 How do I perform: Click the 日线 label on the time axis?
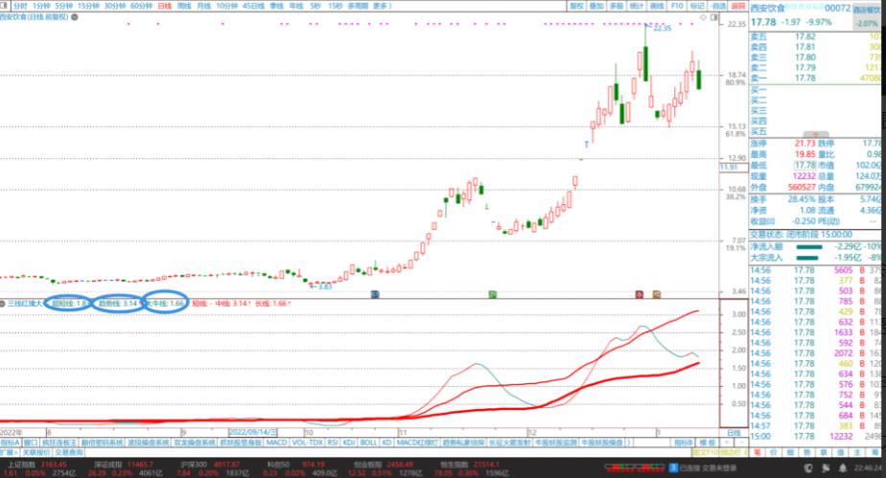734,432
